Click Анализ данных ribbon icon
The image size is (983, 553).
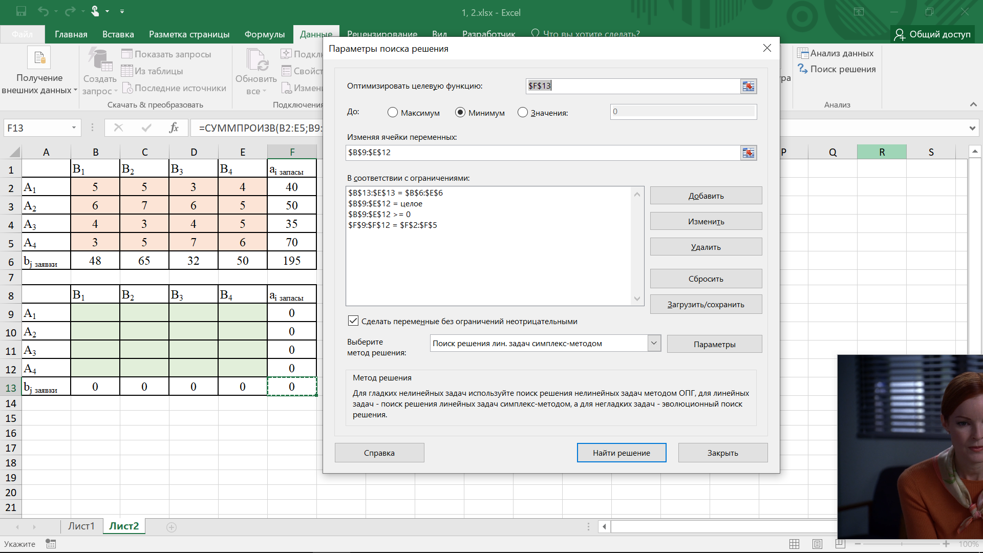click(x=803, y=53)
